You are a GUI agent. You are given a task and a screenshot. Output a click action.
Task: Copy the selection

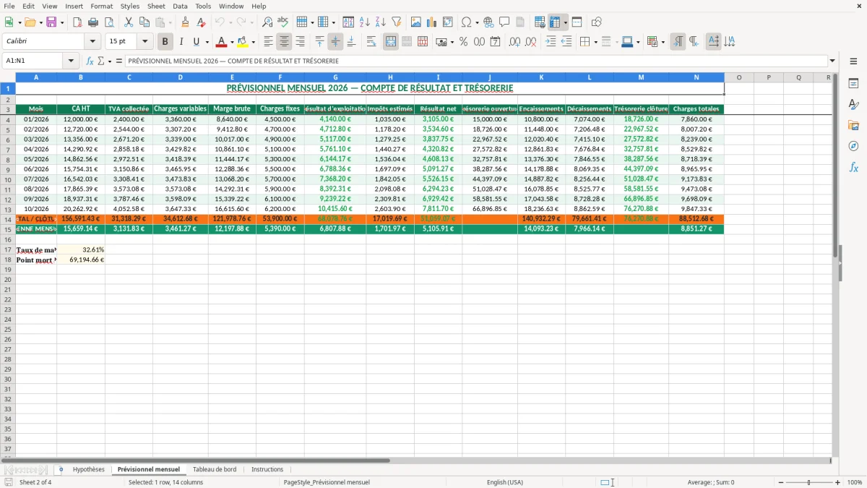click(144, 22)
